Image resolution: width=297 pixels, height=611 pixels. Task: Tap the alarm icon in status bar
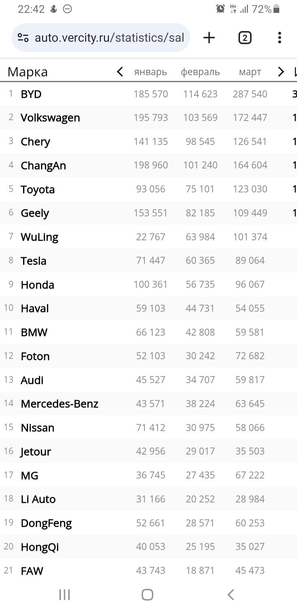click(x=220, y=9)
